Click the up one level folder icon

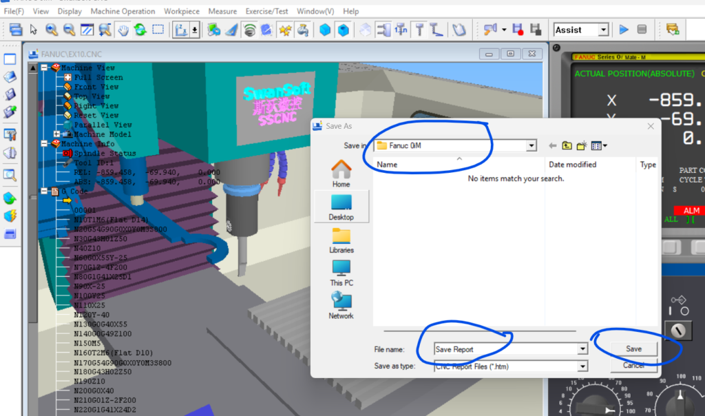(567, 145)
